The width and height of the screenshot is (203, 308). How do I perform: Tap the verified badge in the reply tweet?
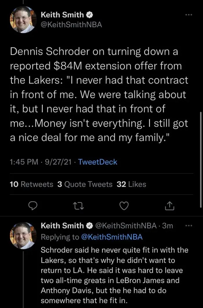90,226
